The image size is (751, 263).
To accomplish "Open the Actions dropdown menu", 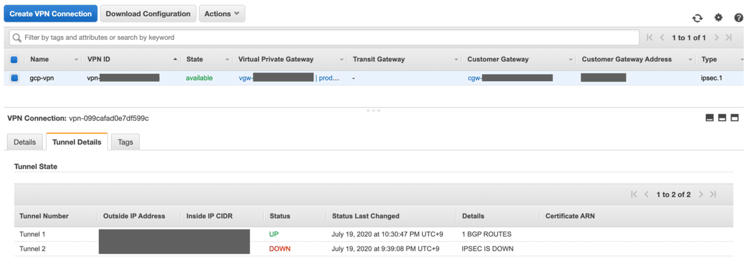I will (x=222, y=14).
